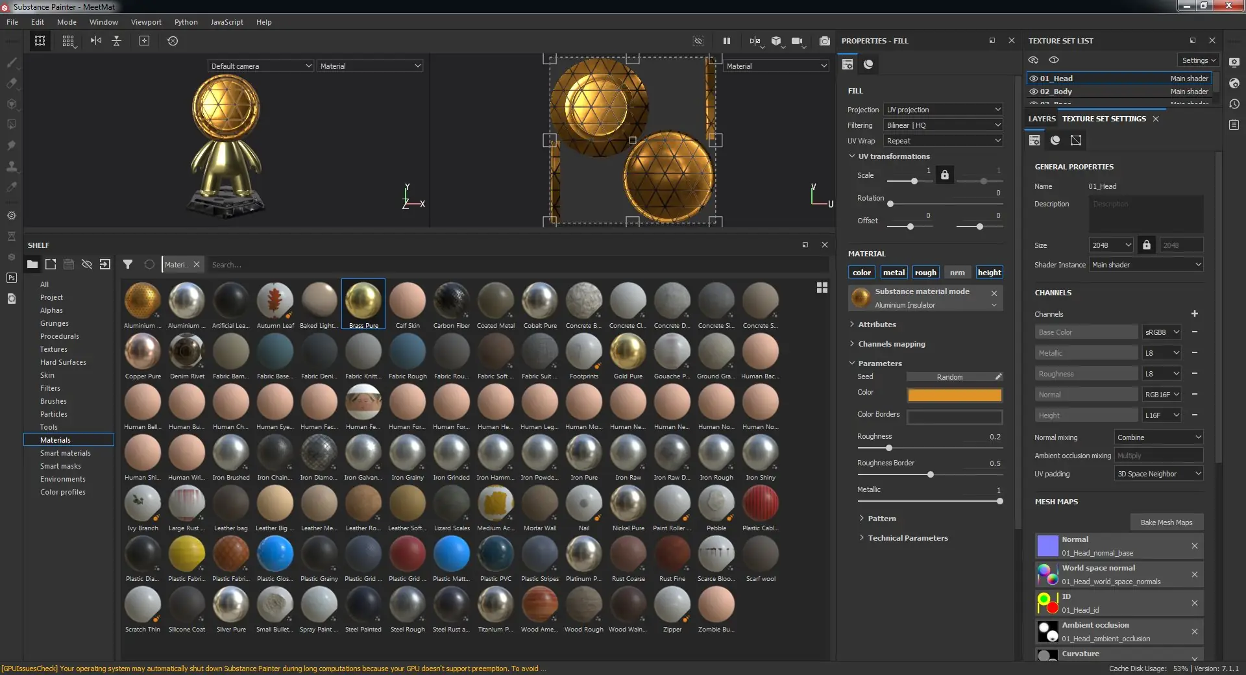Screen dimensions: 1246x675
Task: Click the Bake Mesh Maps button
Action: (1166, 522)
